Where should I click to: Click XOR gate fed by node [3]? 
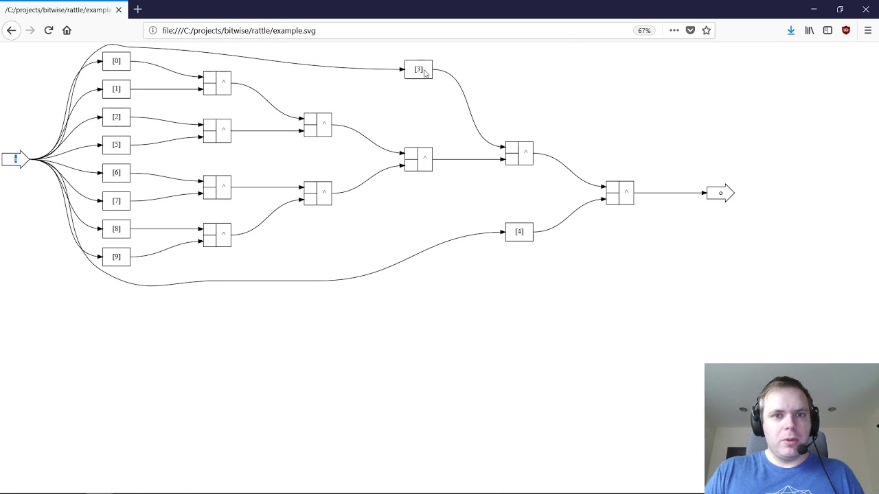pos(519,153)
